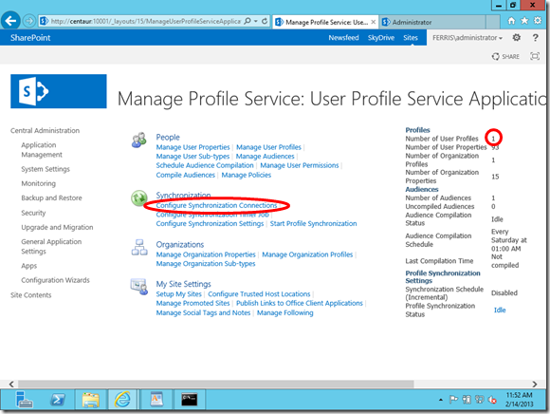
Task: Open Monitoring in left nav
Action: pos(38,183)
